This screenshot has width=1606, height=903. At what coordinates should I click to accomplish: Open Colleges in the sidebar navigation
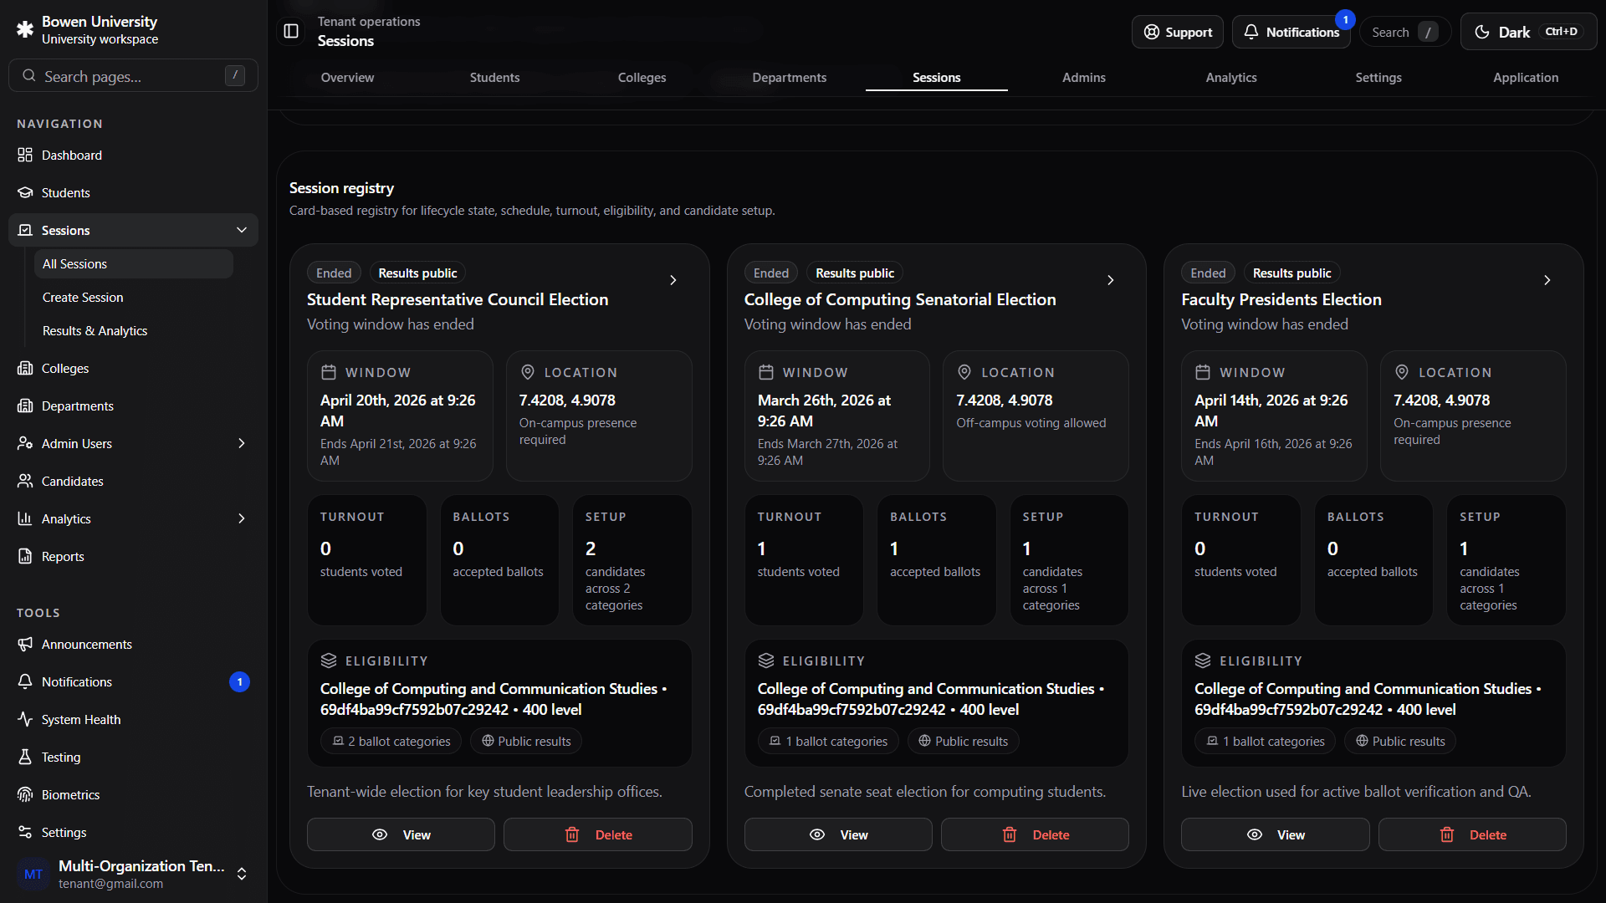[134, 368]
